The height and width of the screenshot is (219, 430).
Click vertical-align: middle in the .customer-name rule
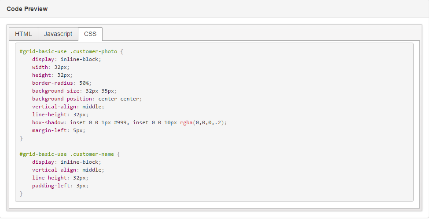(x=68, y=170)
